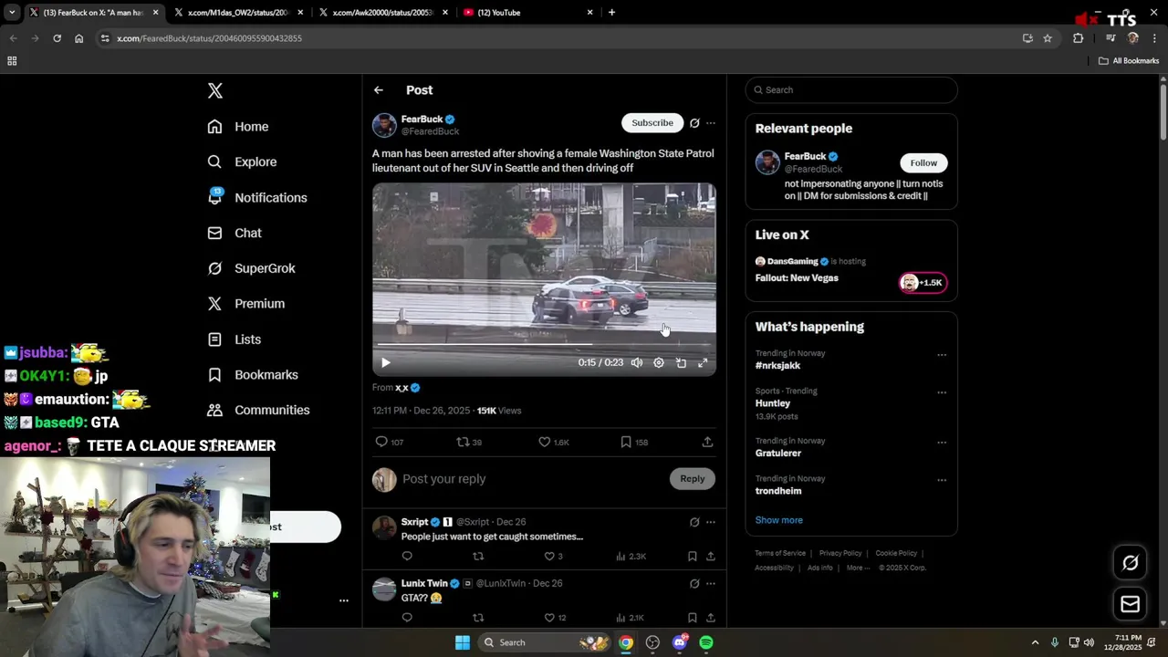Click Grok icon on FearBuck's post
Viewport: 1168px width, 657px height.
coord(694,123)
